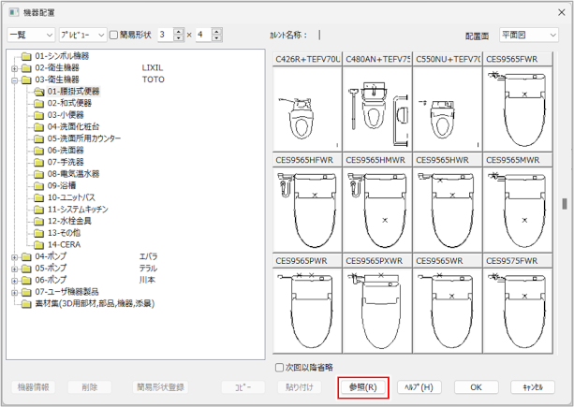Select the C480AN+TEFV75 toilet thumbnail
Image resolution: width=574 pixels, height=407 pixels.
pyautogui.click(x=377, y=107)
